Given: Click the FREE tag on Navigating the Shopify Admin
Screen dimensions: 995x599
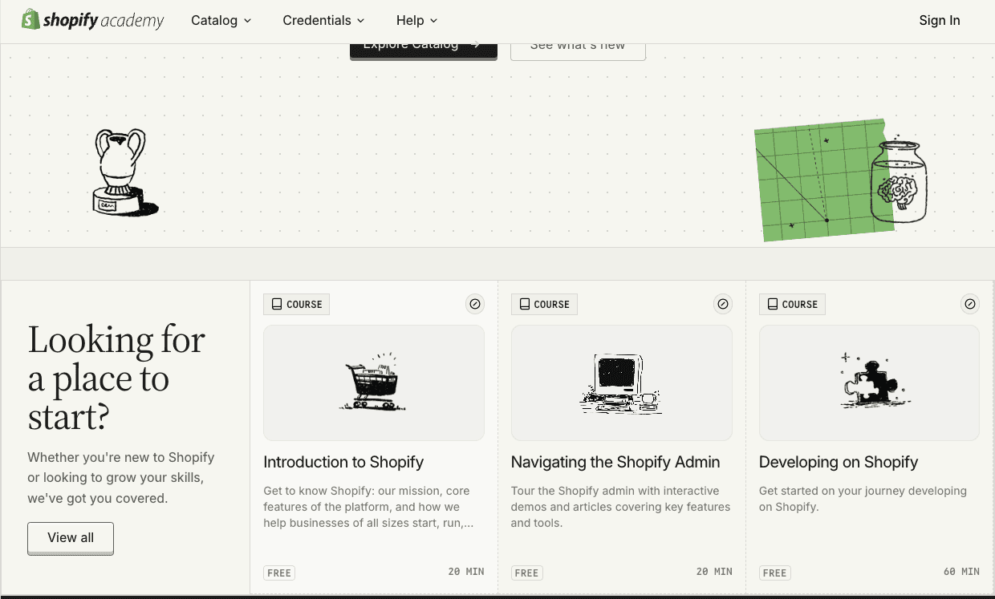Looking at the screenshot, I should pos(526,573).
